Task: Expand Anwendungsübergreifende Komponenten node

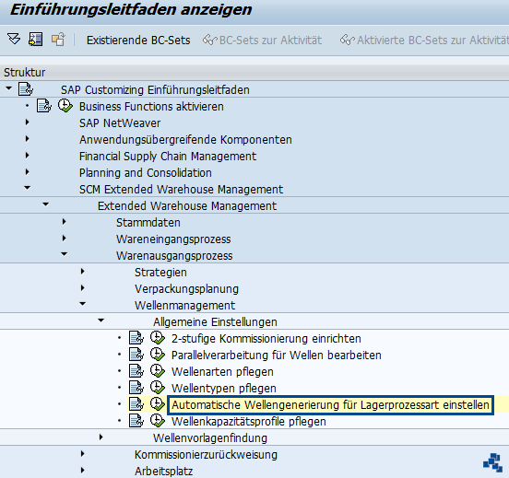Action: pyautogui.click(x=28, y=139)
